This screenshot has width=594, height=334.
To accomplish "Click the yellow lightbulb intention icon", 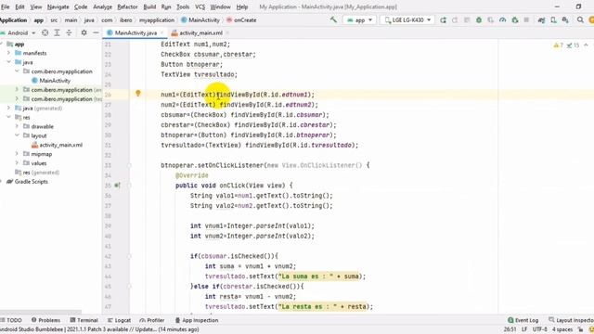I will 138,93.
